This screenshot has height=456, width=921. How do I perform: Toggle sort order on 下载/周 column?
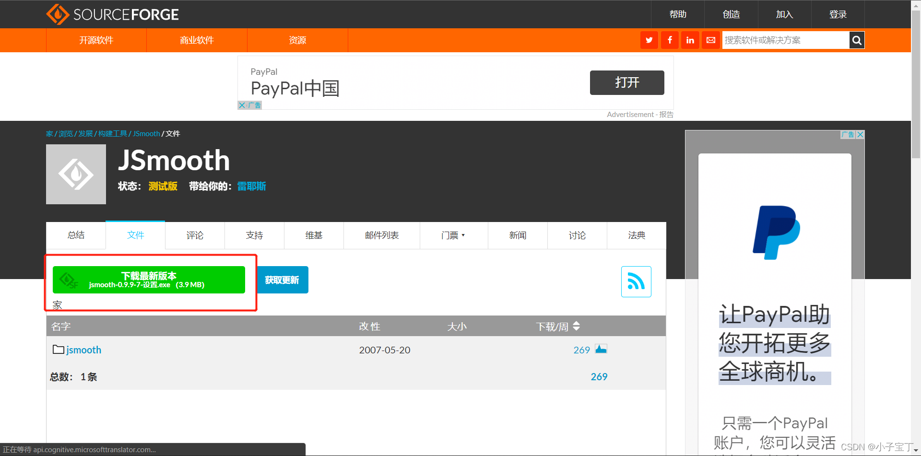coord(576,326)
